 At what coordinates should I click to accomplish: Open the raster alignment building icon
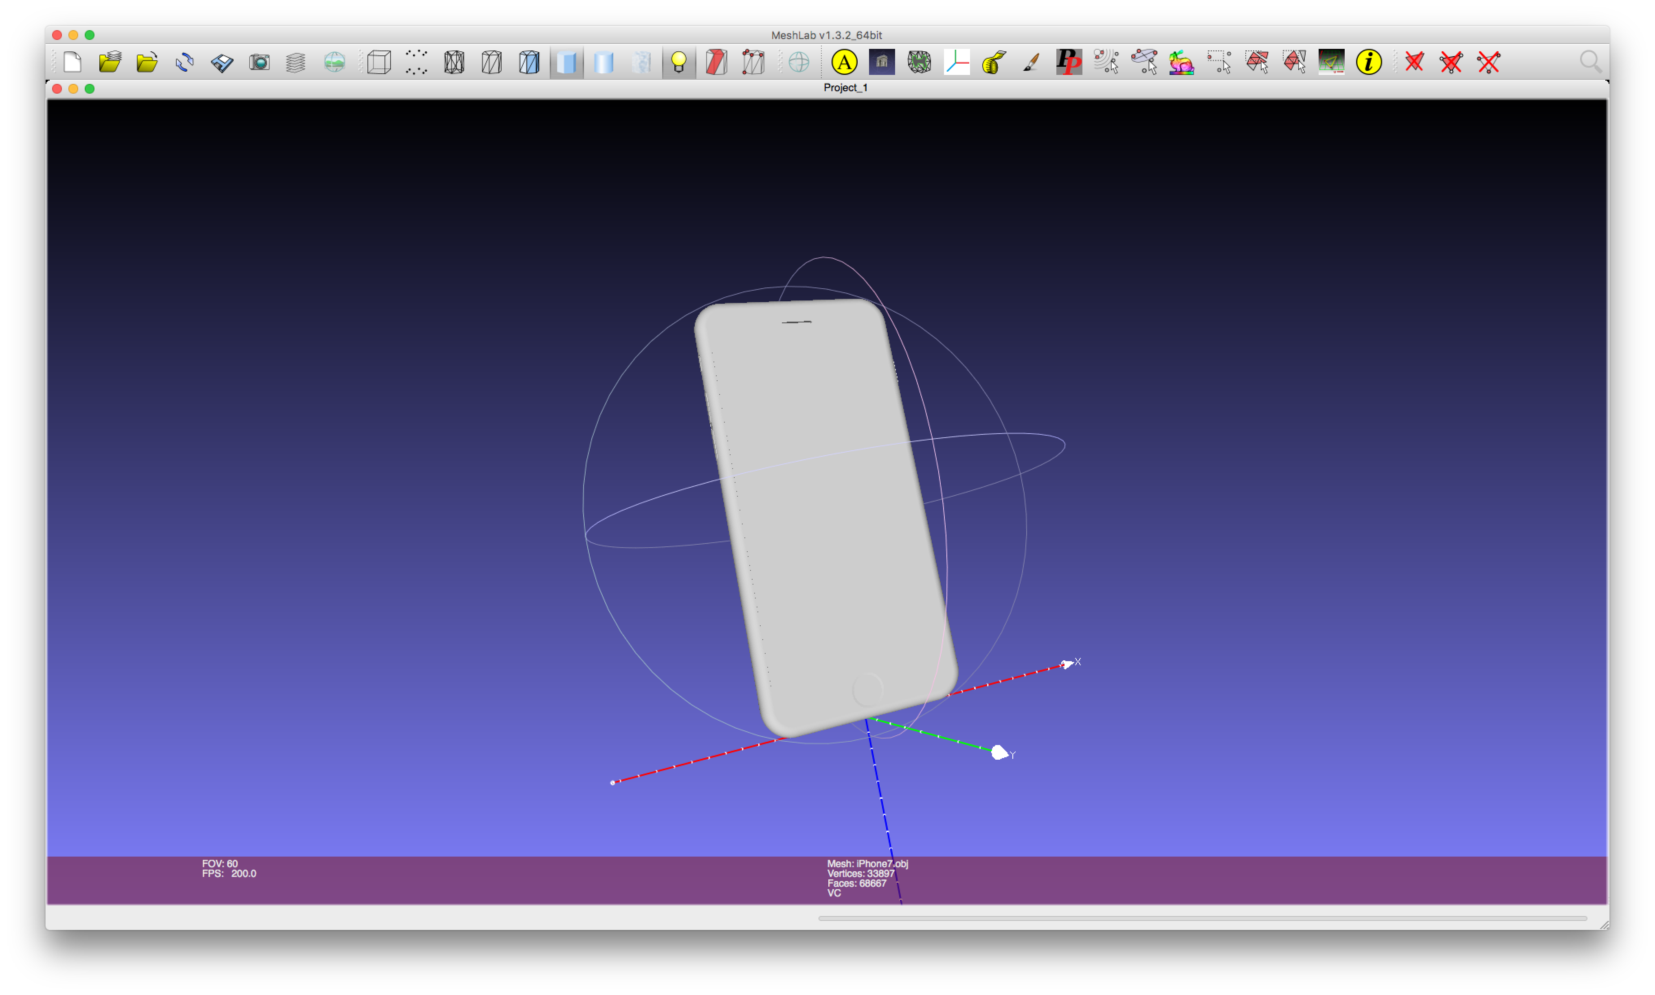(x=882, y=62)
